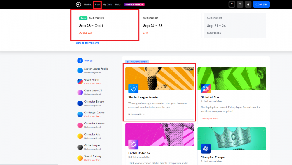Open Global All Star card banner image

(x=232, y=79)
